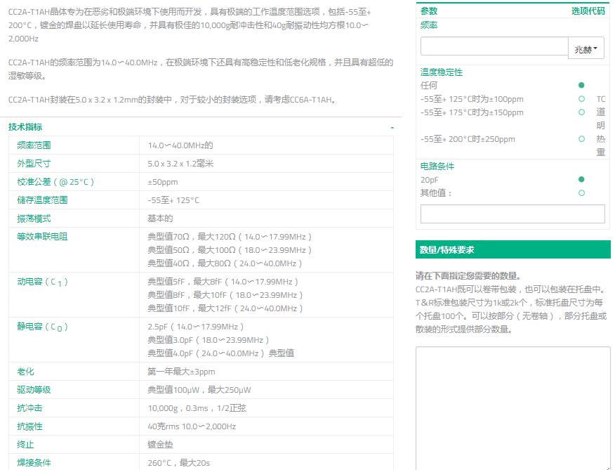Select the 其他值 circuit condition radio
Viewport: 615px width, 470px height.
pyautogui.click(x=581, y=192)
